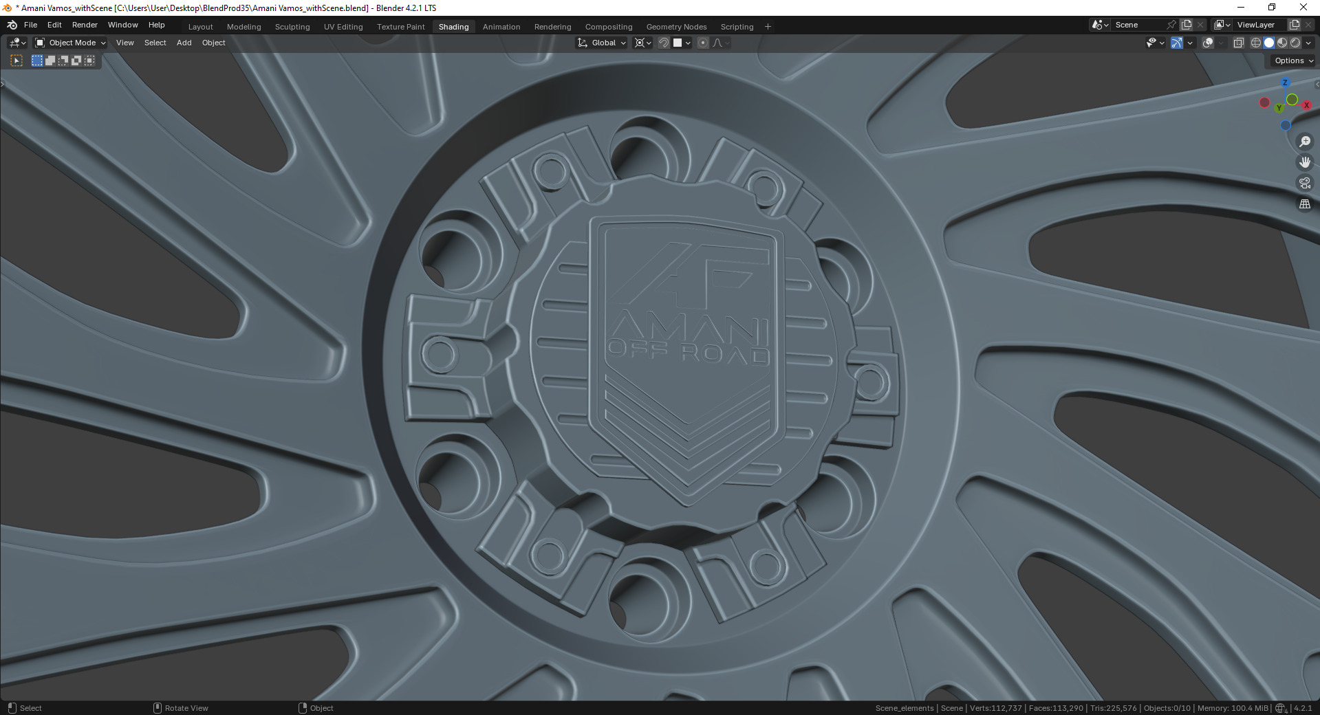Click the X axis on navigation gizmo

pos(1306,105)
